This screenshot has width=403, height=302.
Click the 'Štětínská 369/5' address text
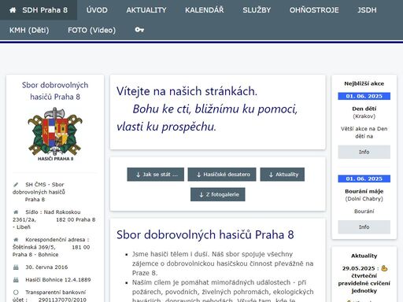(34, 247)
